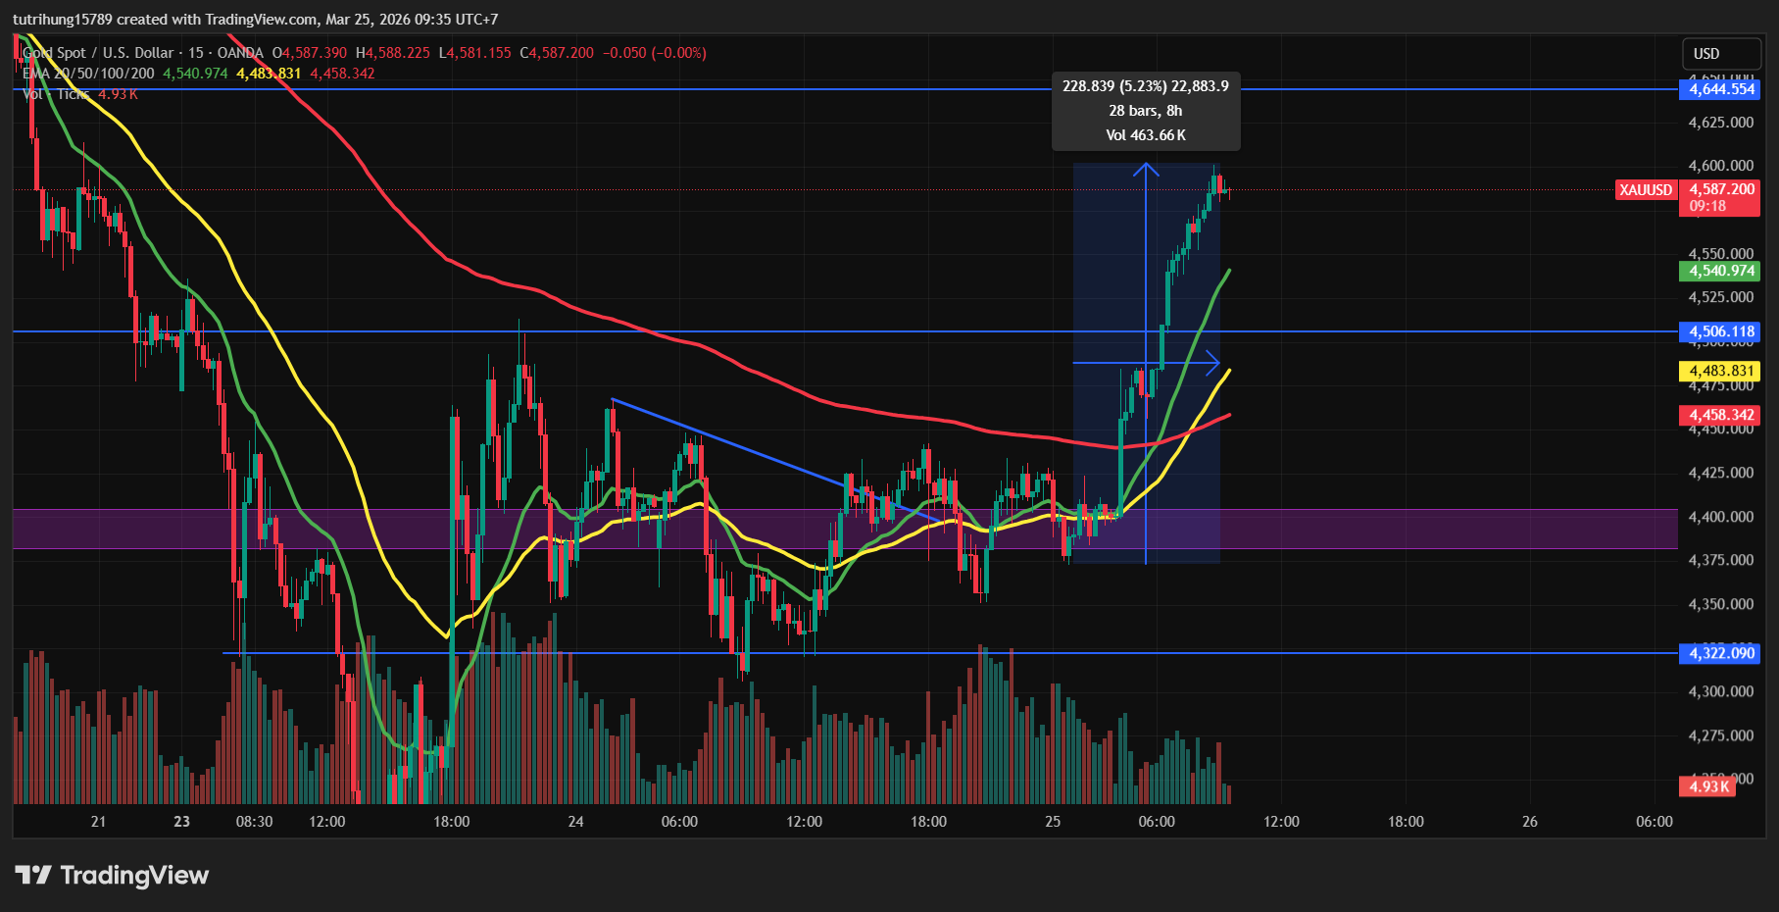Select the blue 4,322.090 horizontal line label
Viewport: 1779px width, 912px height.
click(1720, 654)
